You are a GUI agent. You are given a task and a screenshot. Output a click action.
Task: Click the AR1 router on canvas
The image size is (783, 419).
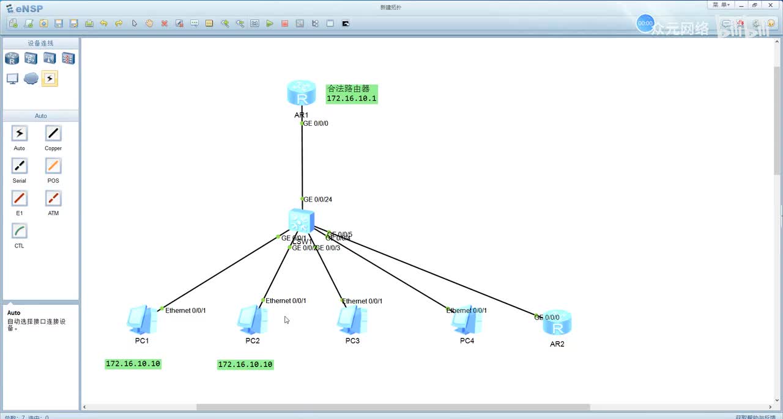pos(301,93)
